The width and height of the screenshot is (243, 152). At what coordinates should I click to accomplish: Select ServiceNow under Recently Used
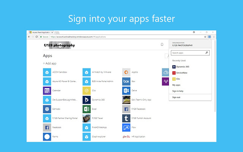(180, 73)
